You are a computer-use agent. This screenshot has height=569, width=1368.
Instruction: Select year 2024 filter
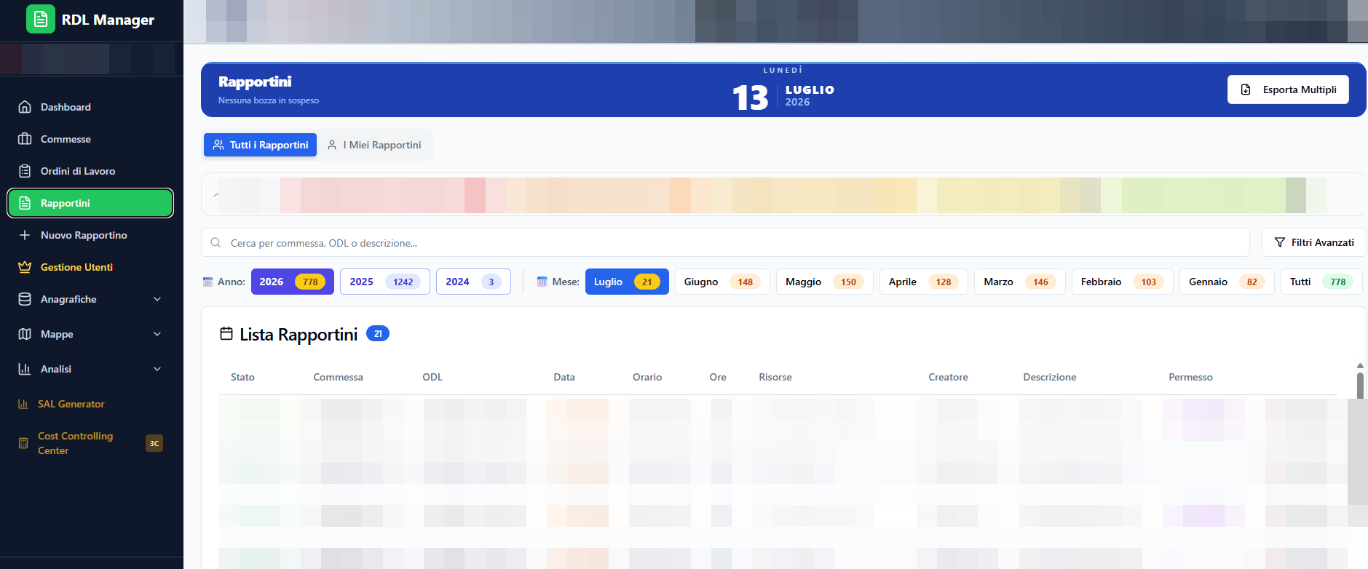coord(473,282)
